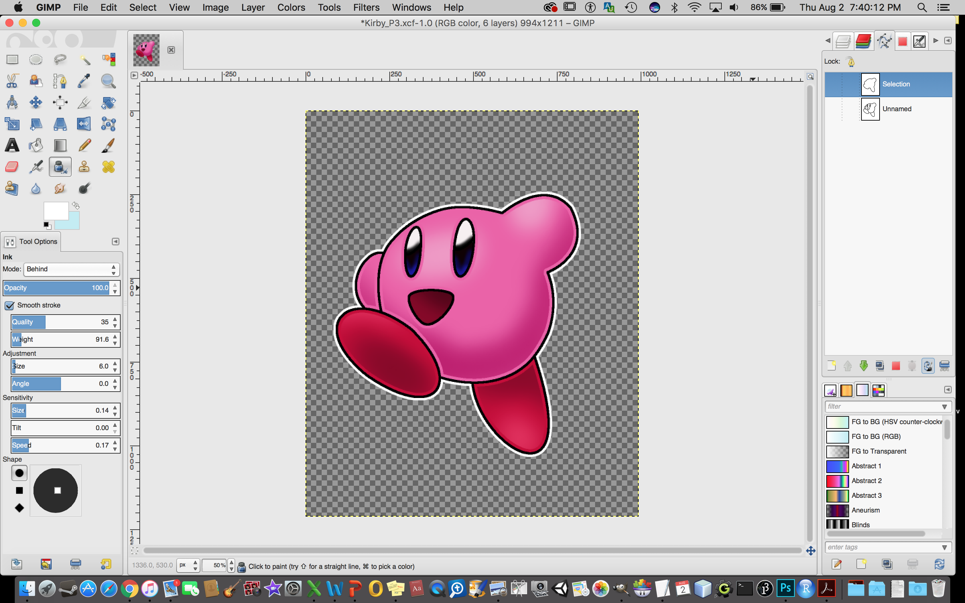Select the Ellipse Select tool

tap(36, 59)
